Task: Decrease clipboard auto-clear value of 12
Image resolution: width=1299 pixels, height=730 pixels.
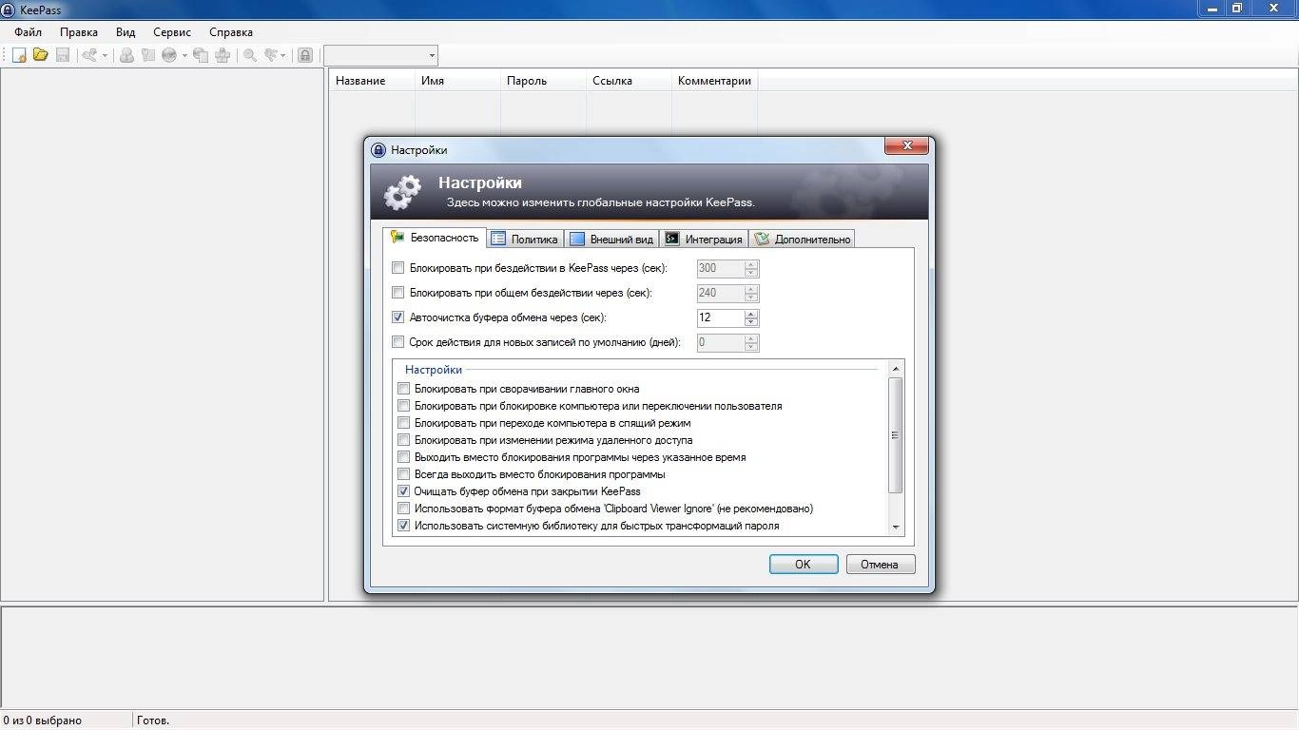Action: click(751, 322)
